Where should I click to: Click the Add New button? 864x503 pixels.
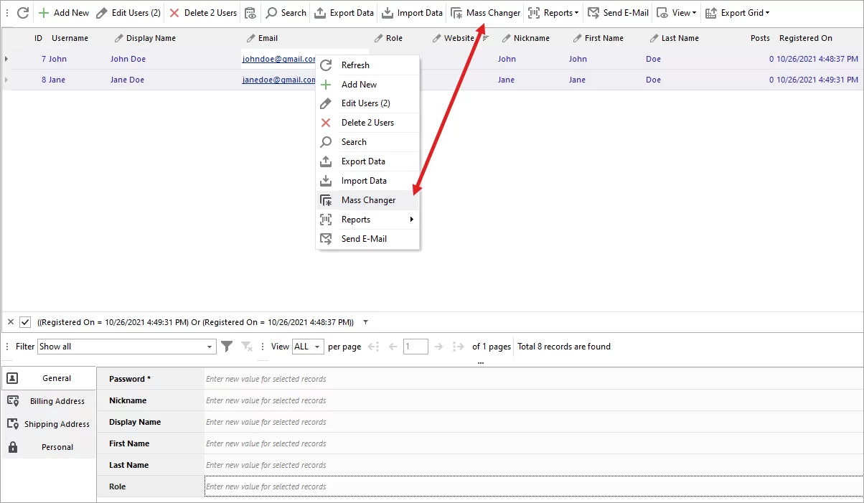coord(63,12)
